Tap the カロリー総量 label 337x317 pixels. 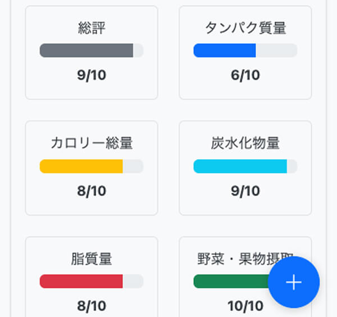(92, 143)
